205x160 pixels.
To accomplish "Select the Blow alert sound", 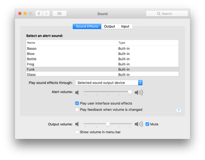I will click(102, 54).
